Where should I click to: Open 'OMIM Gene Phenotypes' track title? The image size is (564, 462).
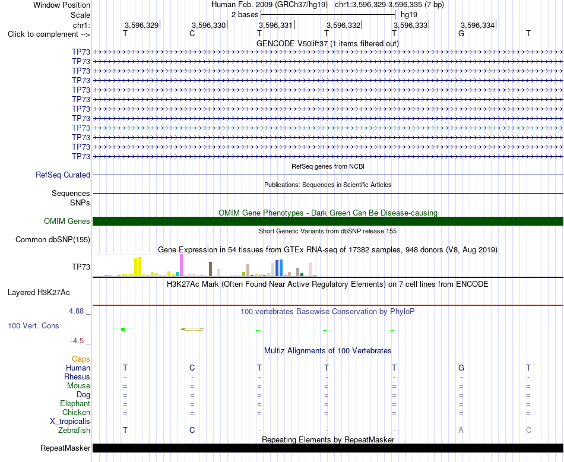click(x=328, y=213)
